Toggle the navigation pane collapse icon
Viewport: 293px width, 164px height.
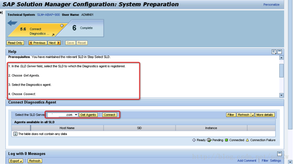coord(1,13)
